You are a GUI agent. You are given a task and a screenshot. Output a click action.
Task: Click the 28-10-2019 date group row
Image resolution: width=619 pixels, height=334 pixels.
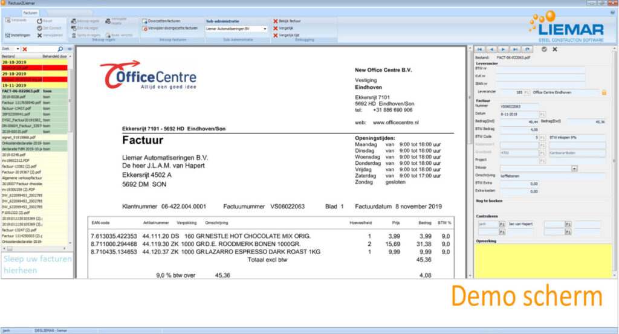(x=34, y=62)
